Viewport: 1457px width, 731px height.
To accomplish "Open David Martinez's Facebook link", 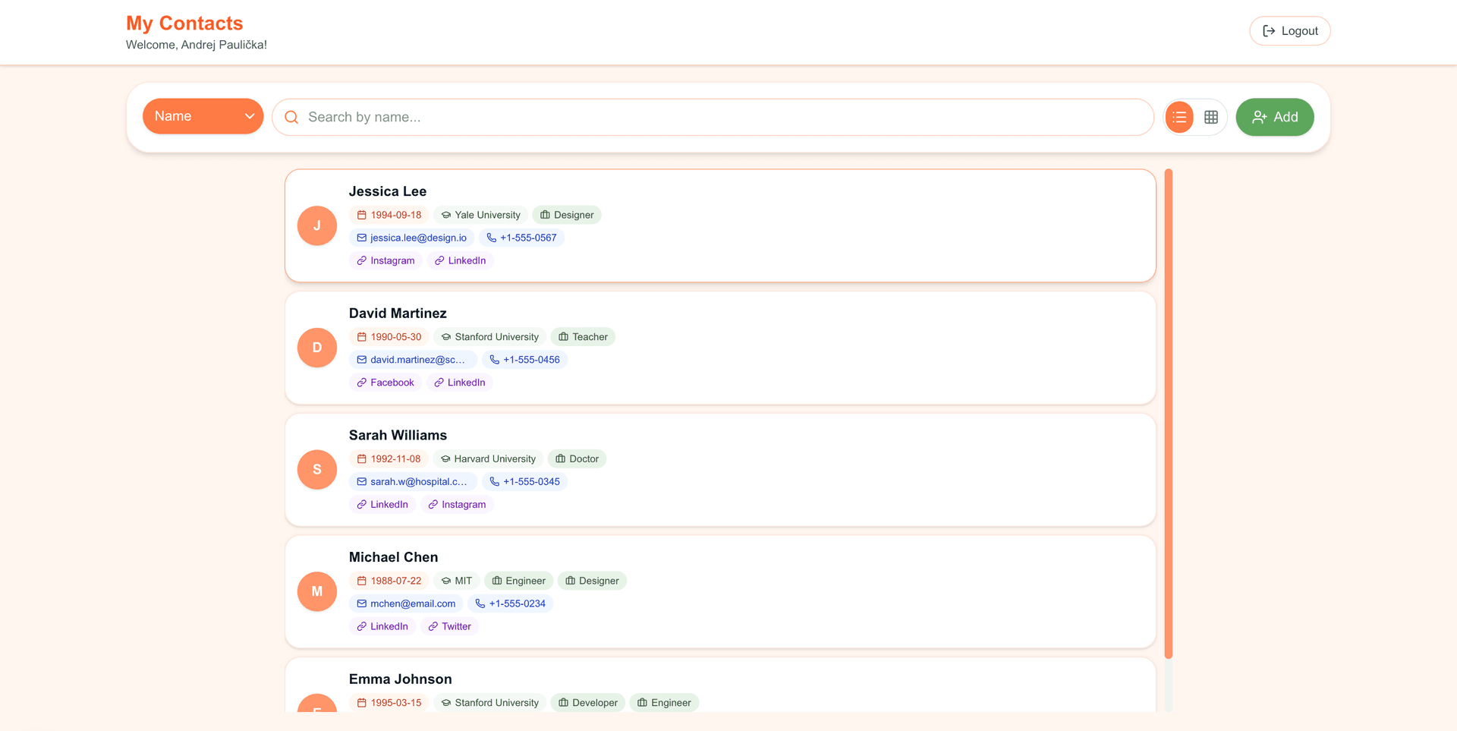I will [385, 383].
